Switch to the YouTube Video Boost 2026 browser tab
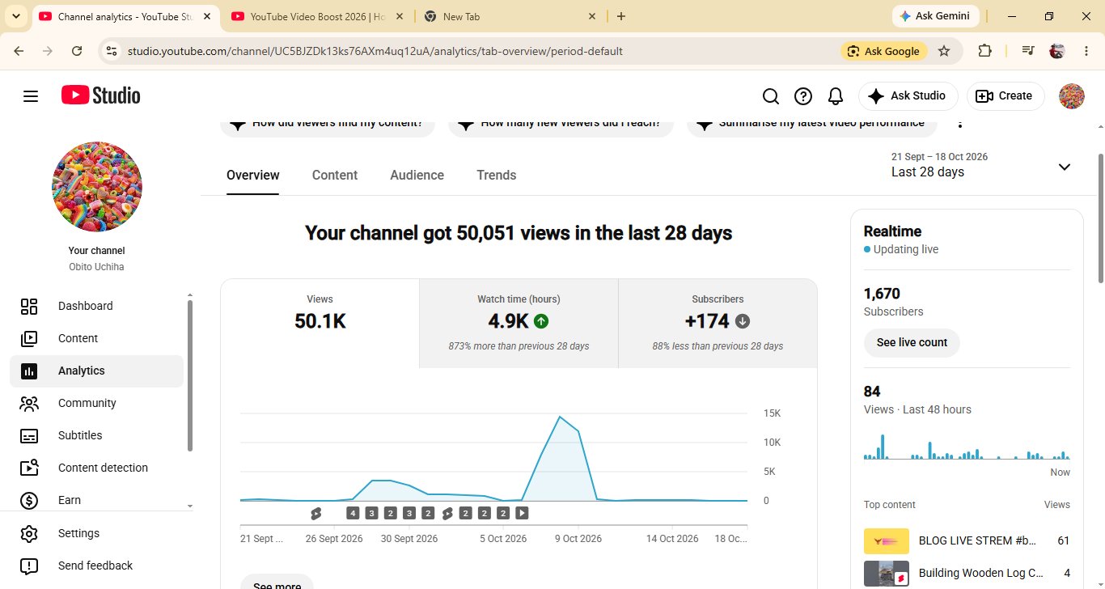The height and width of the screenshot is (589, 1105). [x=316, y=16]
